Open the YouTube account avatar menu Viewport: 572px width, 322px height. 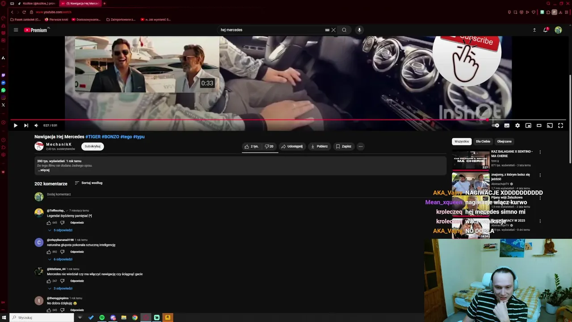click(x=558, y=30)
